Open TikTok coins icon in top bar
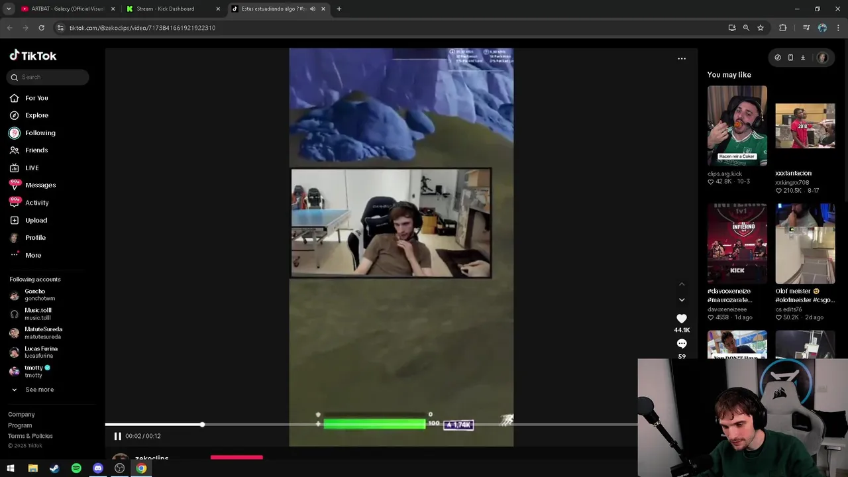Screen dimensions: 848x477 pyautogui.click(x=778, y=58)
